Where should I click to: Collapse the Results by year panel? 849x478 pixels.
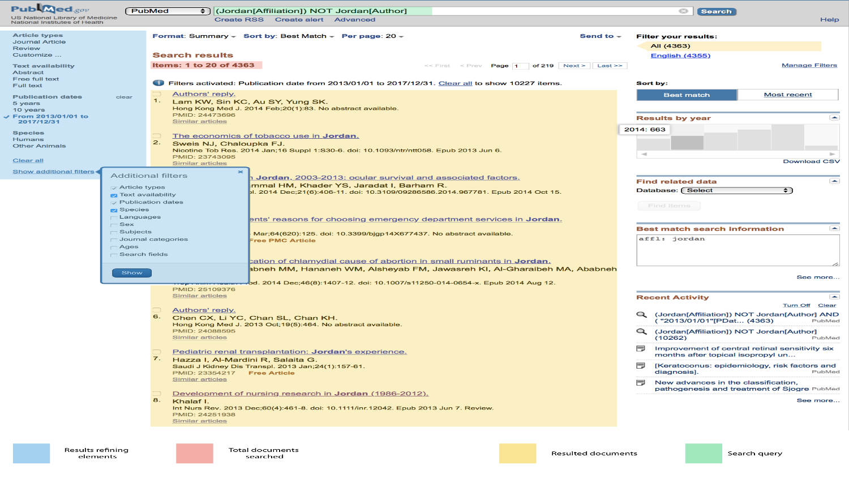click(x=834, y=118)
